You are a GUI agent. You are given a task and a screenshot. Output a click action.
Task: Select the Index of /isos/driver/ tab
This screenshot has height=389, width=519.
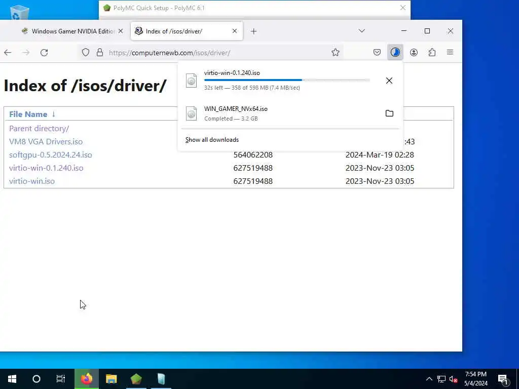[x=187, y=31]
